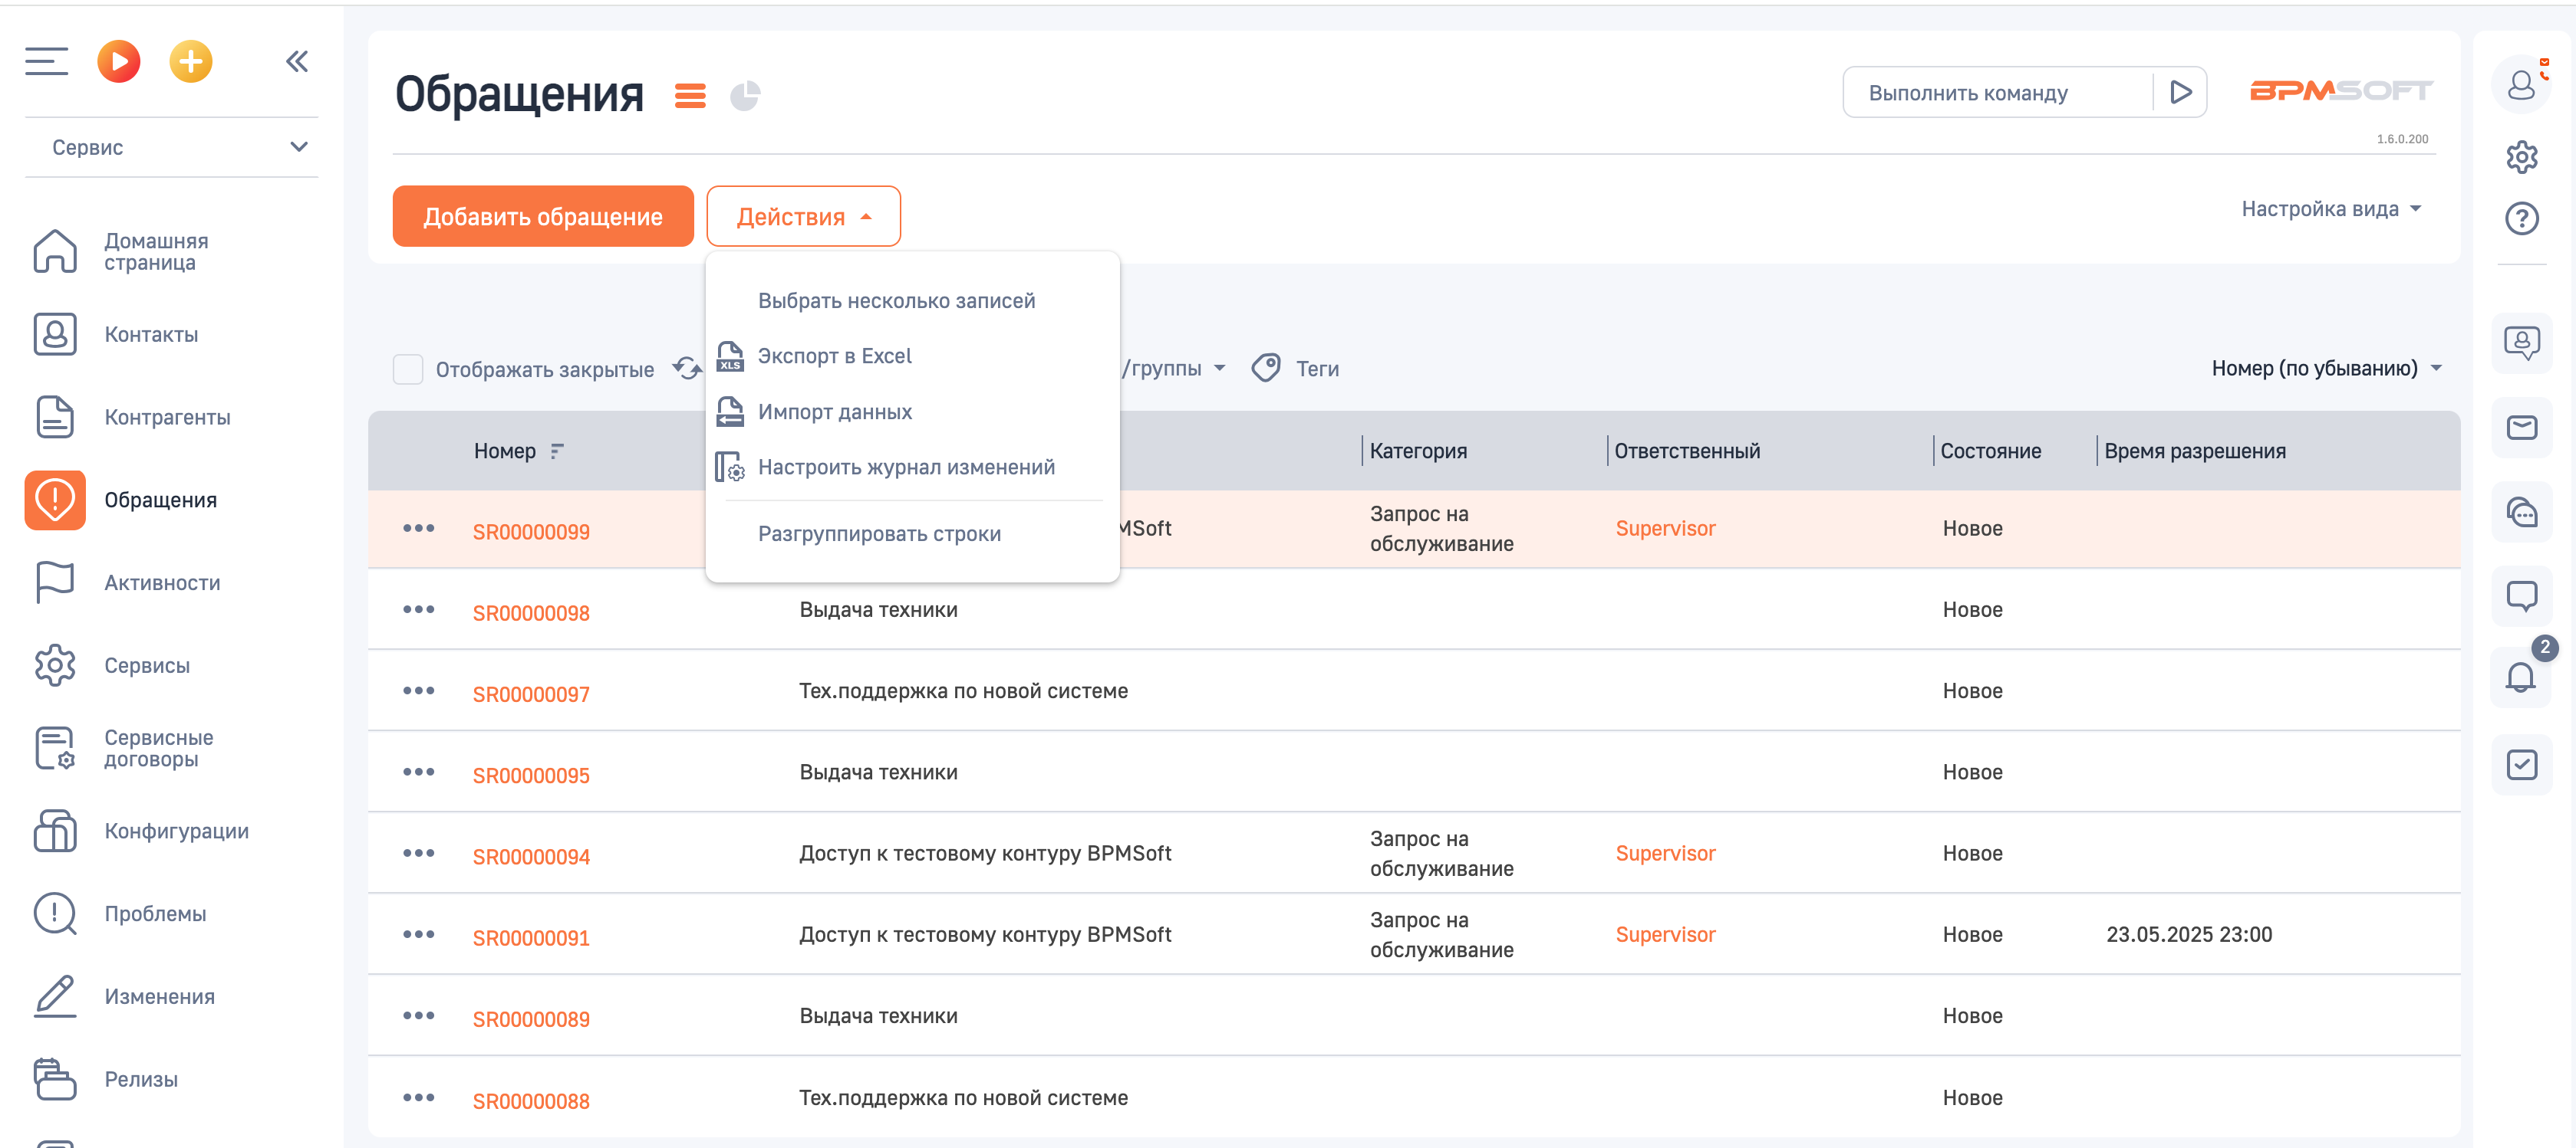This screenshot has width=2576, height=1148.
Task: Switch to list view icon next to title
Action: coord(690,96)
